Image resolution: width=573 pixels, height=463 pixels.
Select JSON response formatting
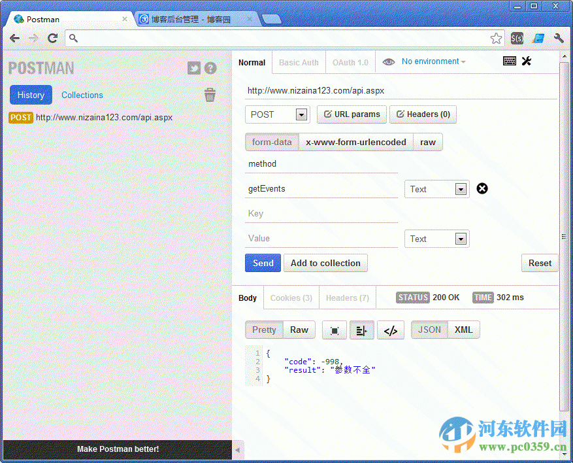click(x=429, y=330)
